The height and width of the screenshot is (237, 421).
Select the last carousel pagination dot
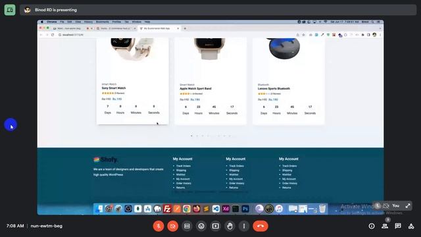click(230, 136)
